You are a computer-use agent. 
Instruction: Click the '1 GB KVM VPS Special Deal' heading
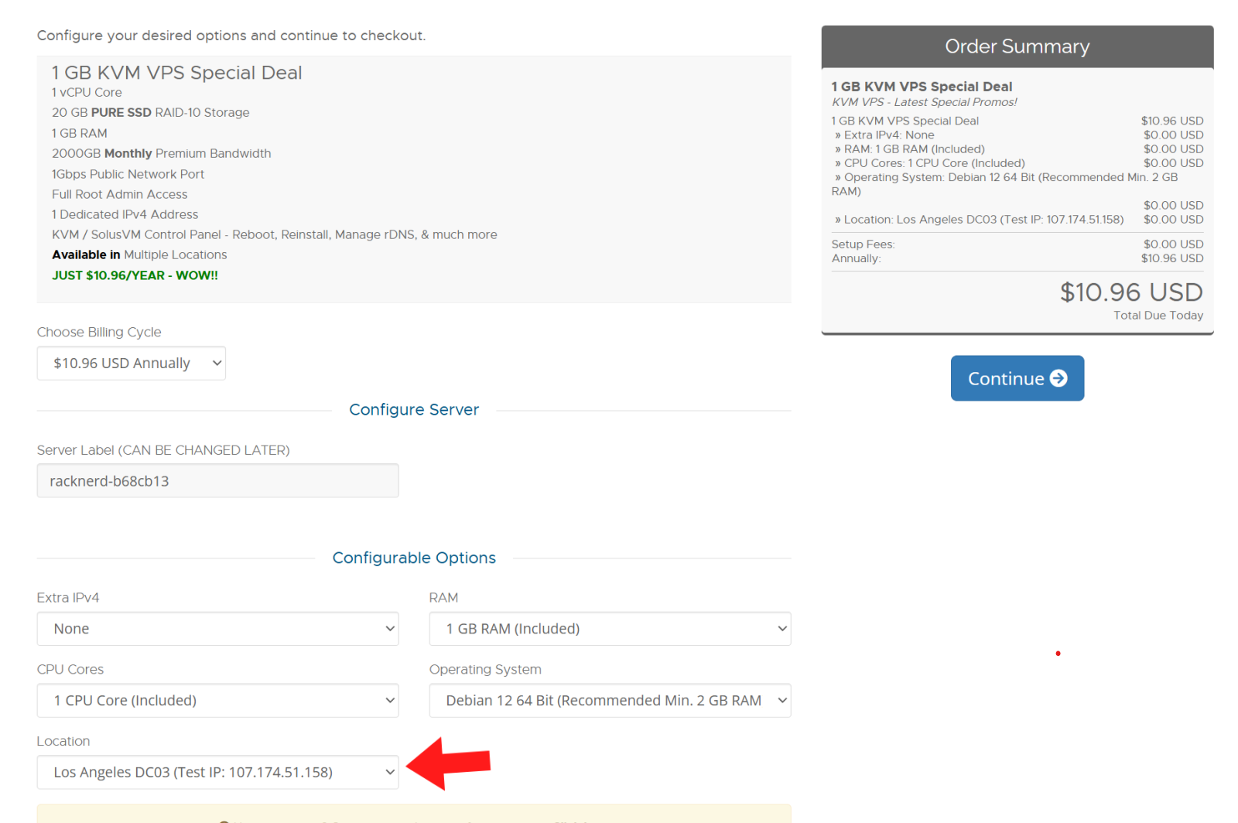[x=177, y=73]
